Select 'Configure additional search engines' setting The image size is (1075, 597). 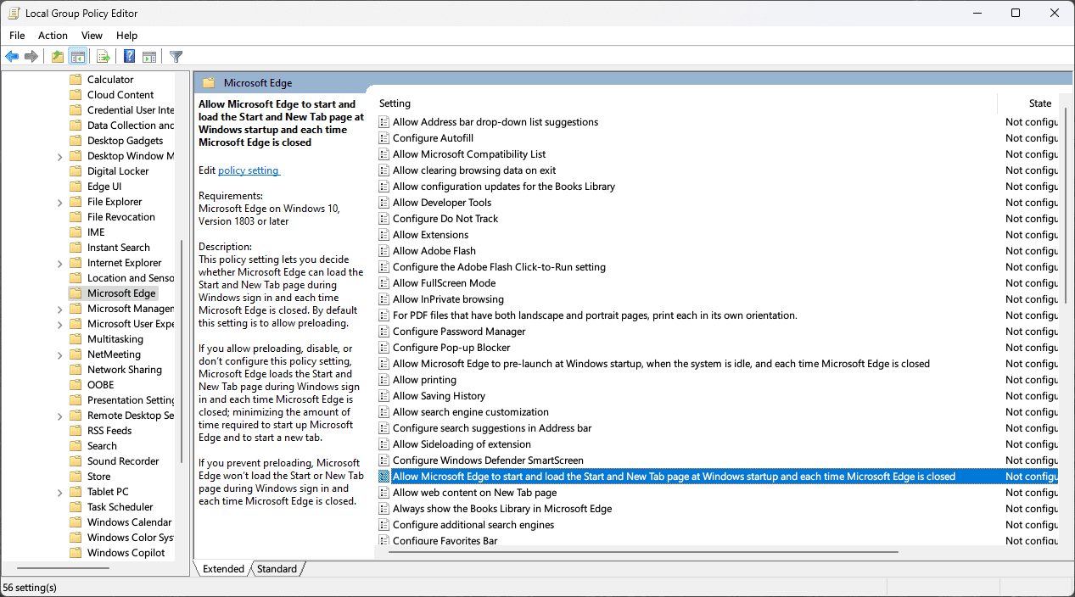tap(473, 525)
